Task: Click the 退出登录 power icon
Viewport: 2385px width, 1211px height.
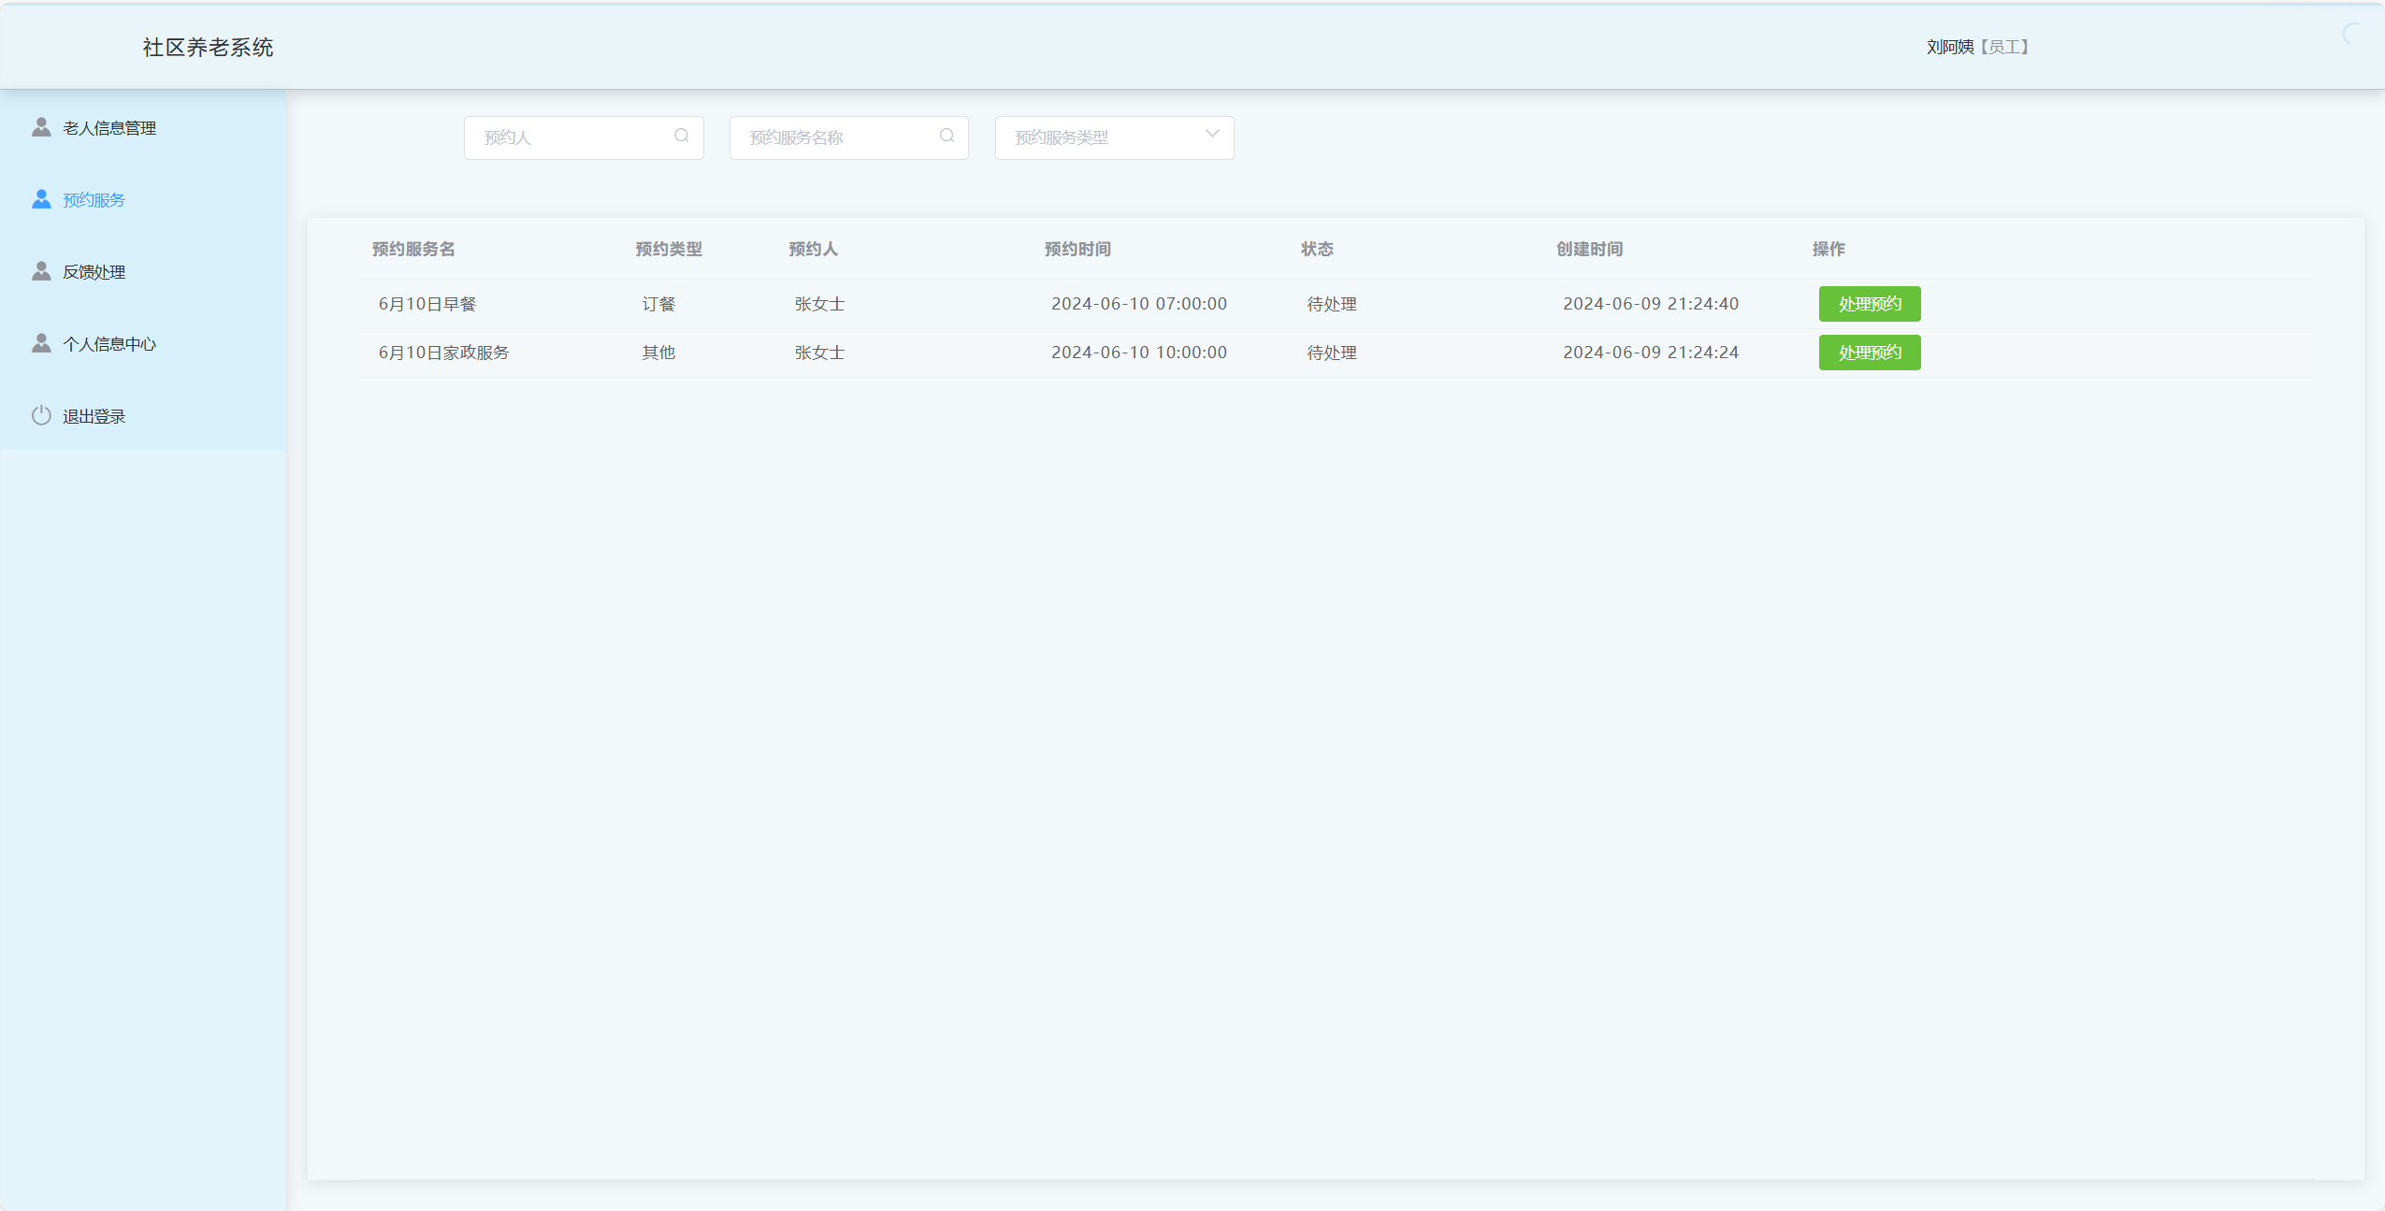Action: [41, 415]
